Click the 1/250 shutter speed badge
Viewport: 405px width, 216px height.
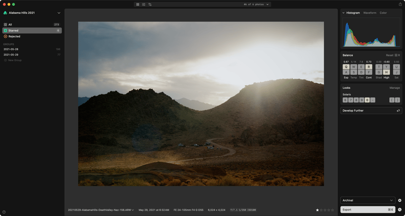[242, 210]
